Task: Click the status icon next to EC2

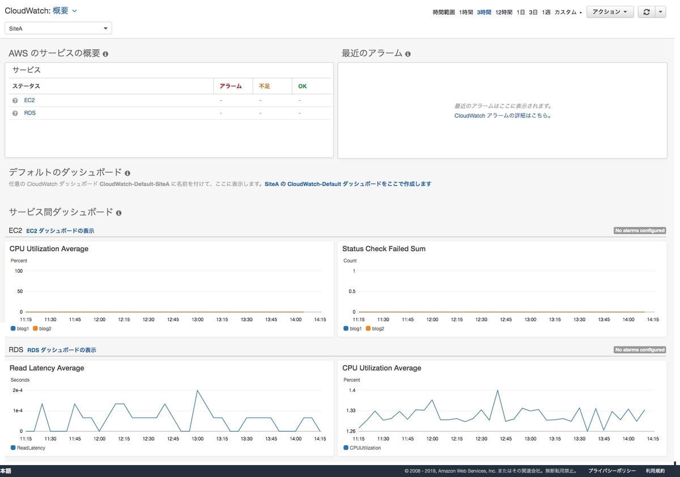Action: (15, 100)
